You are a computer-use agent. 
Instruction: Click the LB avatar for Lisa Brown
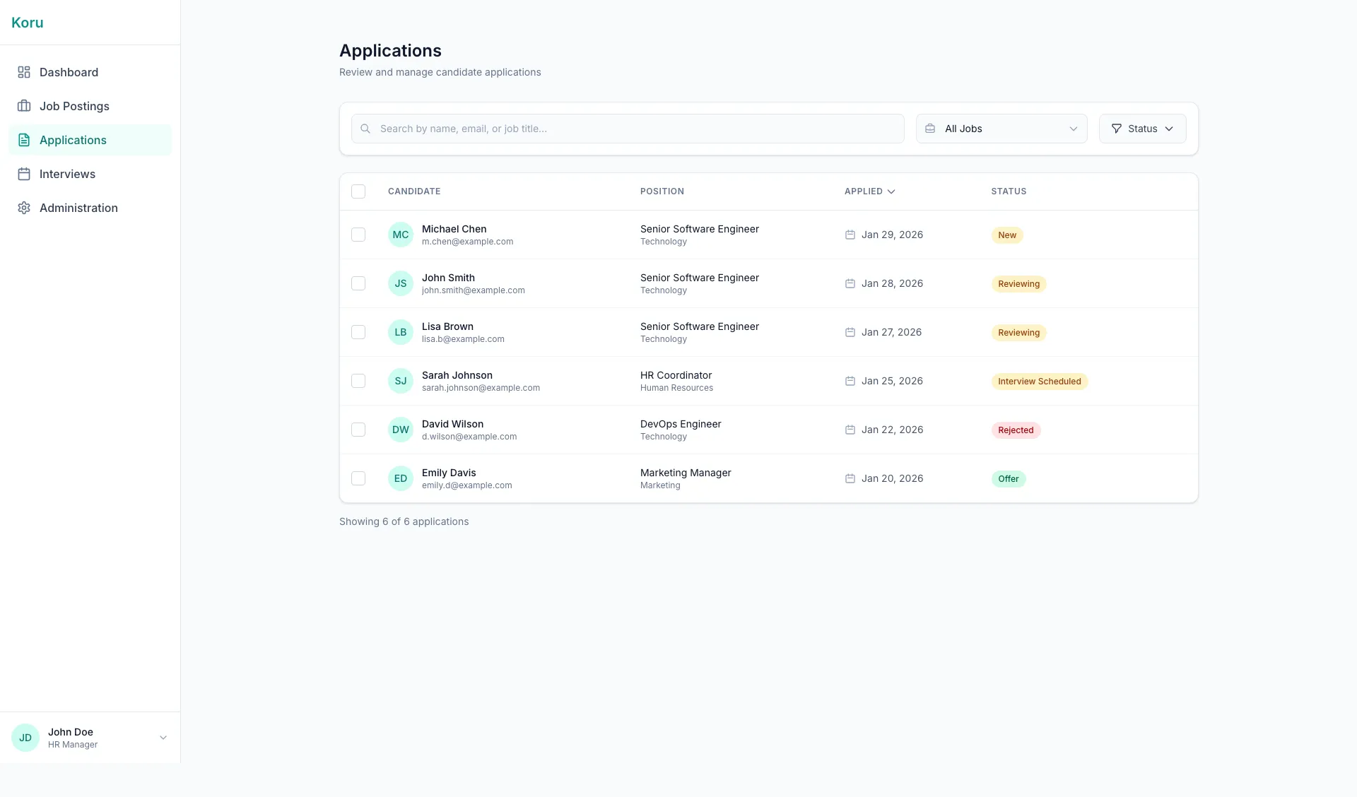(401, 332)
